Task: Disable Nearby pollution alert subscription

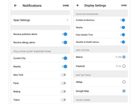Action: pyautogui.click(x=64, y=67)
